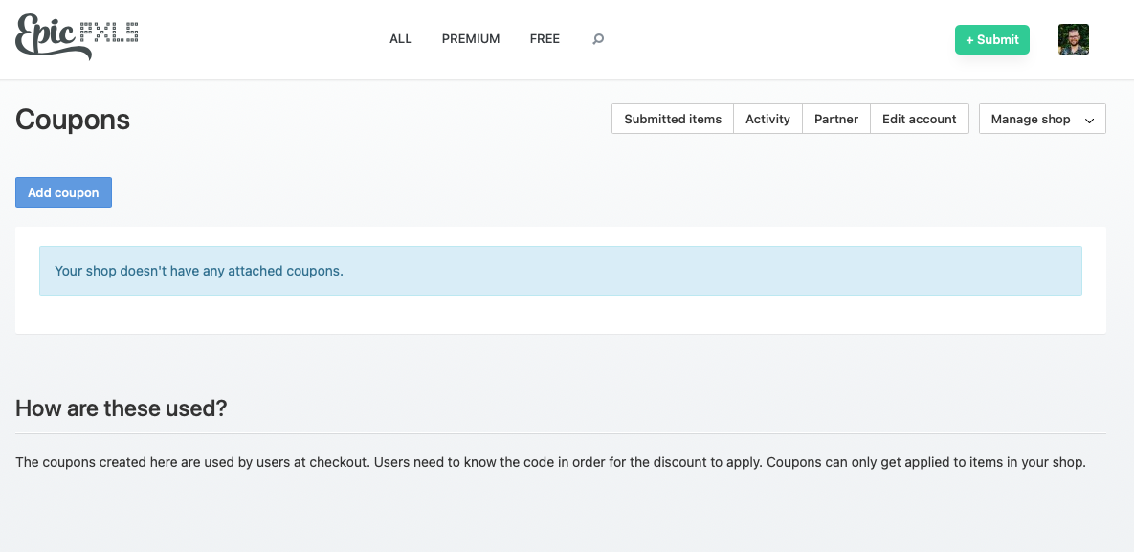Open the user profile avatar
This screenshot has width=1134, height=552.
click(1073, 39)
